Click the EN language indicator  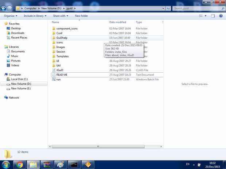(x=187, y=164)
